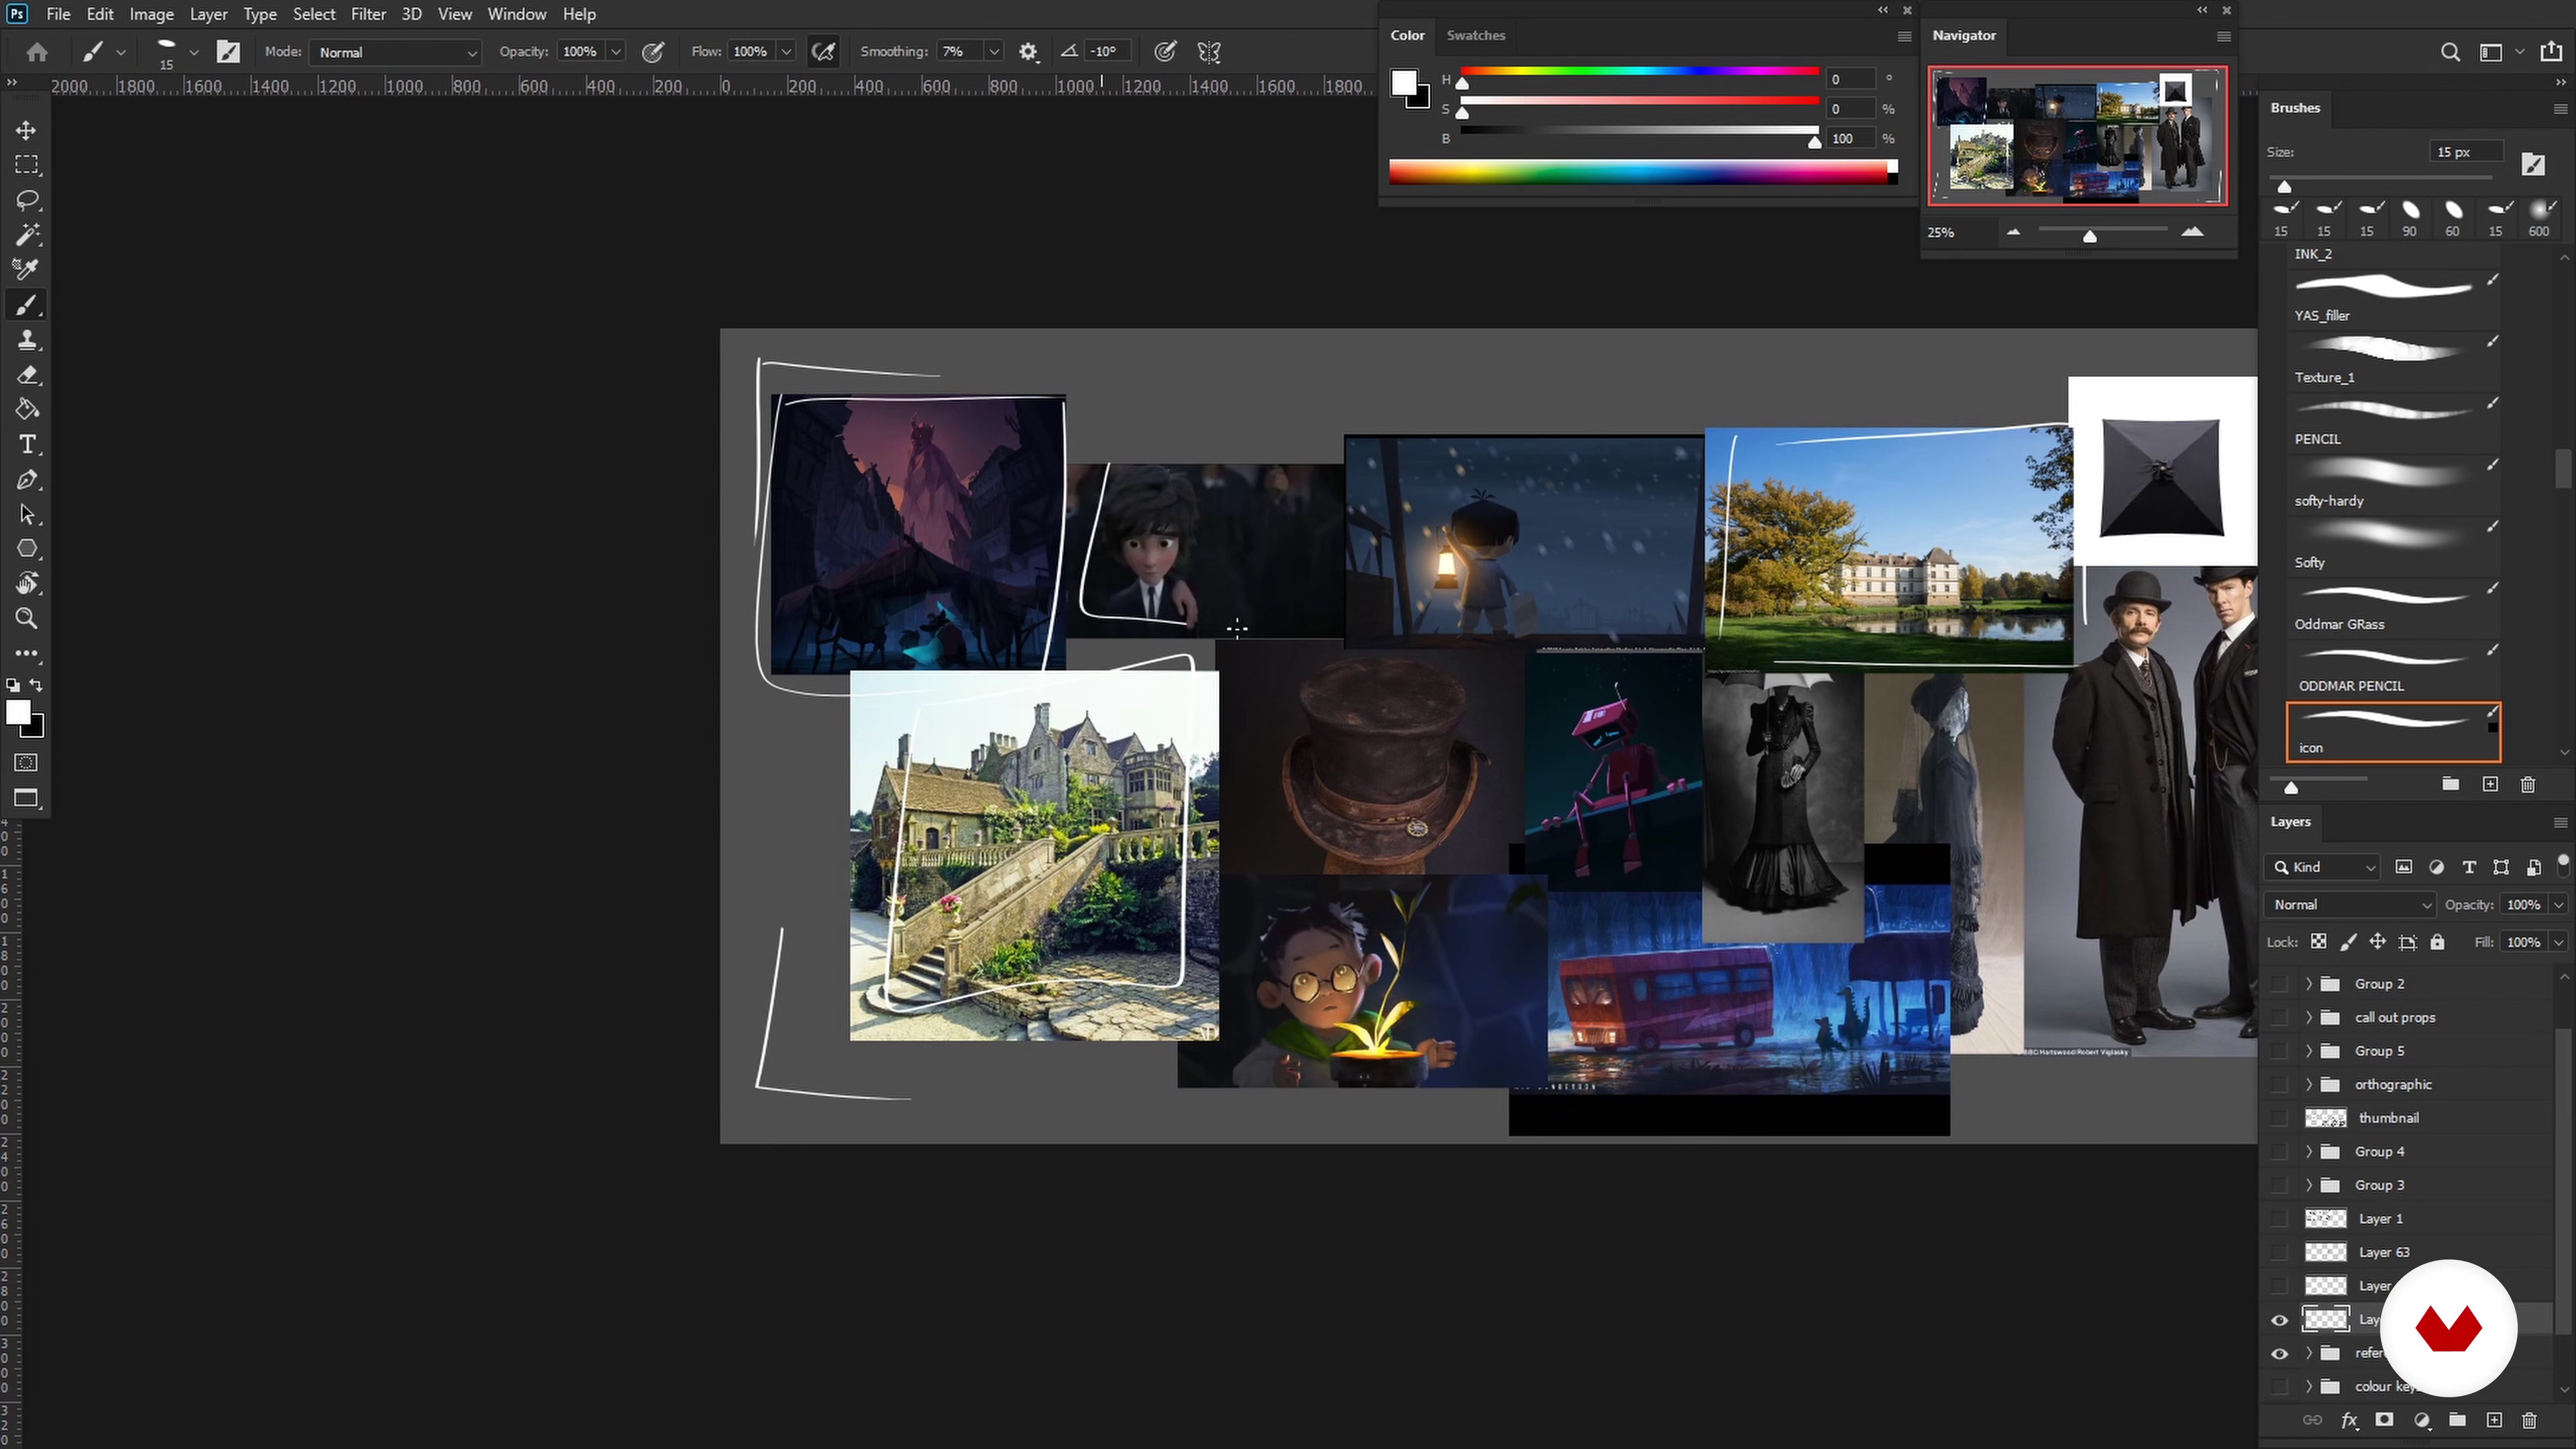Viewport: 2576px width, 1449px height.
Task: Open the Image menu
Action: click(152, 14)
